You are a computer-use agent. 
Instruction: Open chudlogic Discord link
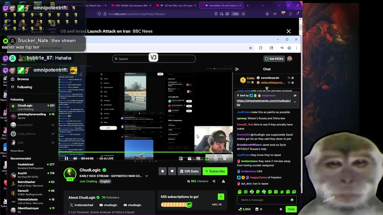(x=132, y=205)
